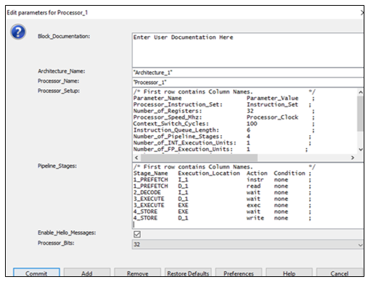Screen dimensions: 368x282
Task: Click the Number_of_Registers value 32
Action: pyautogui.click(x=250, y=111)
